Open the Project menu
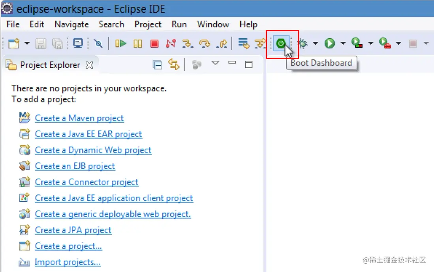This screenshot has width=434, height=272. [x=148, y=24]
